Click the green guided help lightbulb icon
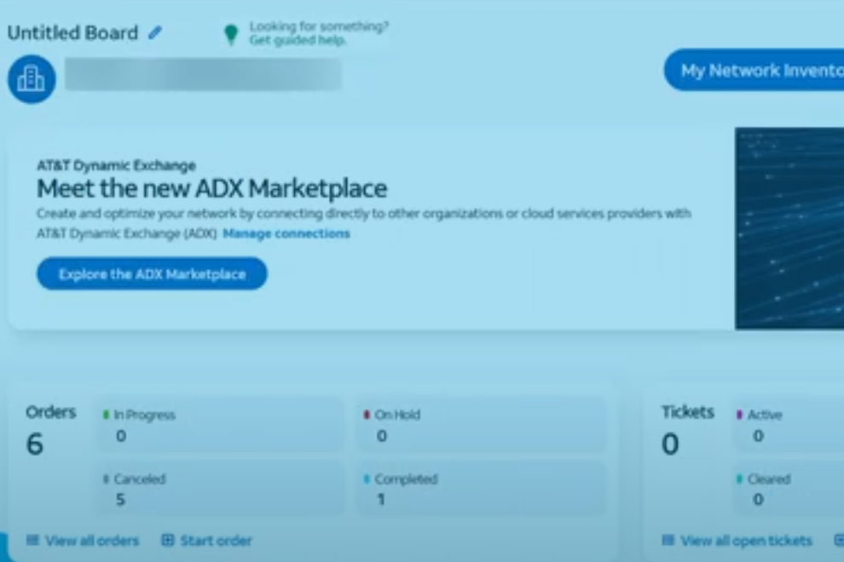The height and width of the screenshot is (562, 844). [x=231, y=34]
